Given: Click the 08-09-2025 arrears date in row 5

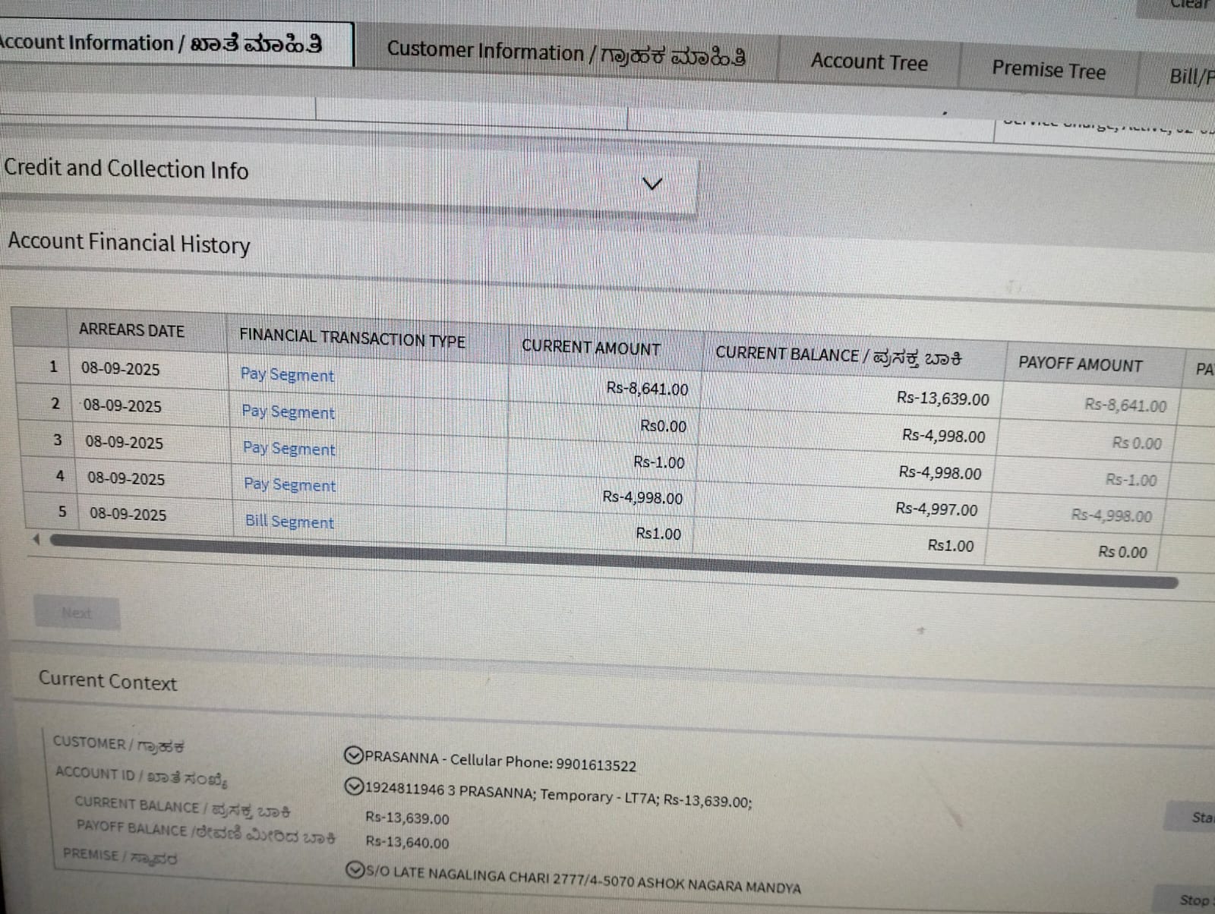Looking at the screenshot, I should 128,514.
